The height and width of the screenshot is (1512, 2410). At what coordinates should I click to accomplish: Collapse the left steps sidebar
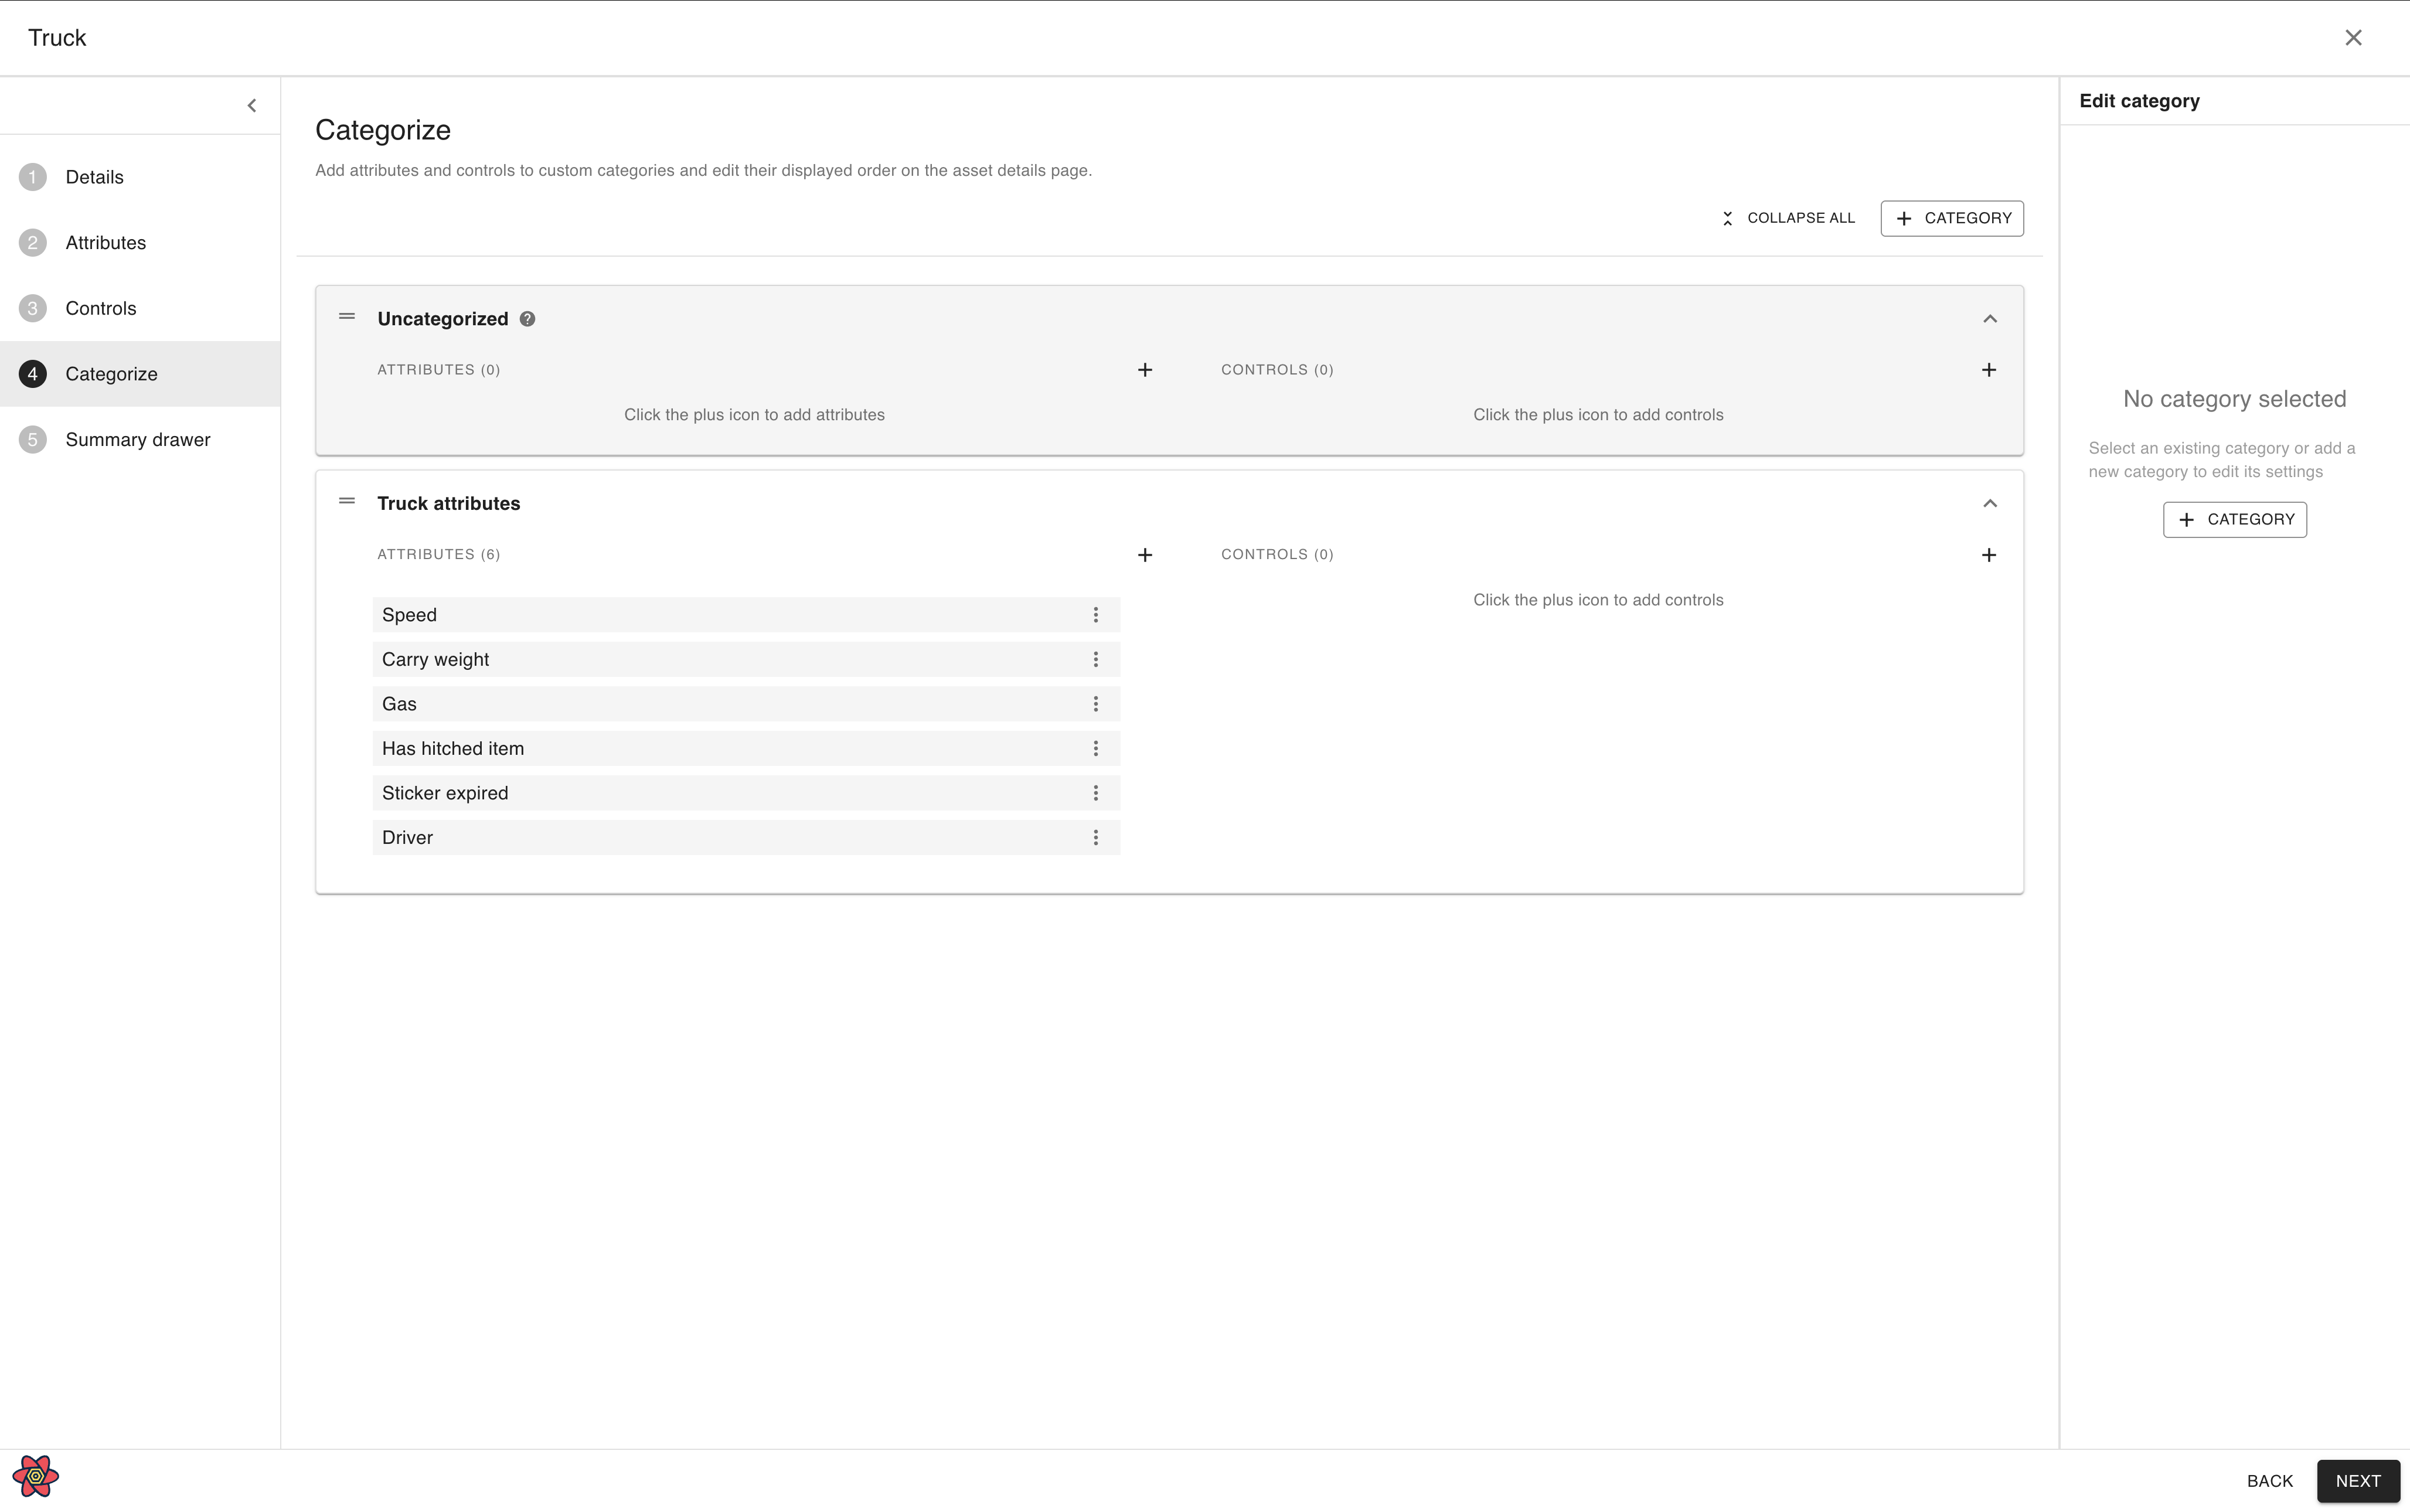[x=252, y=105]
